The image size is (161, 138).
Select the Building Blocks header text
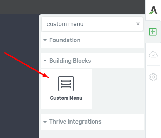70,61
